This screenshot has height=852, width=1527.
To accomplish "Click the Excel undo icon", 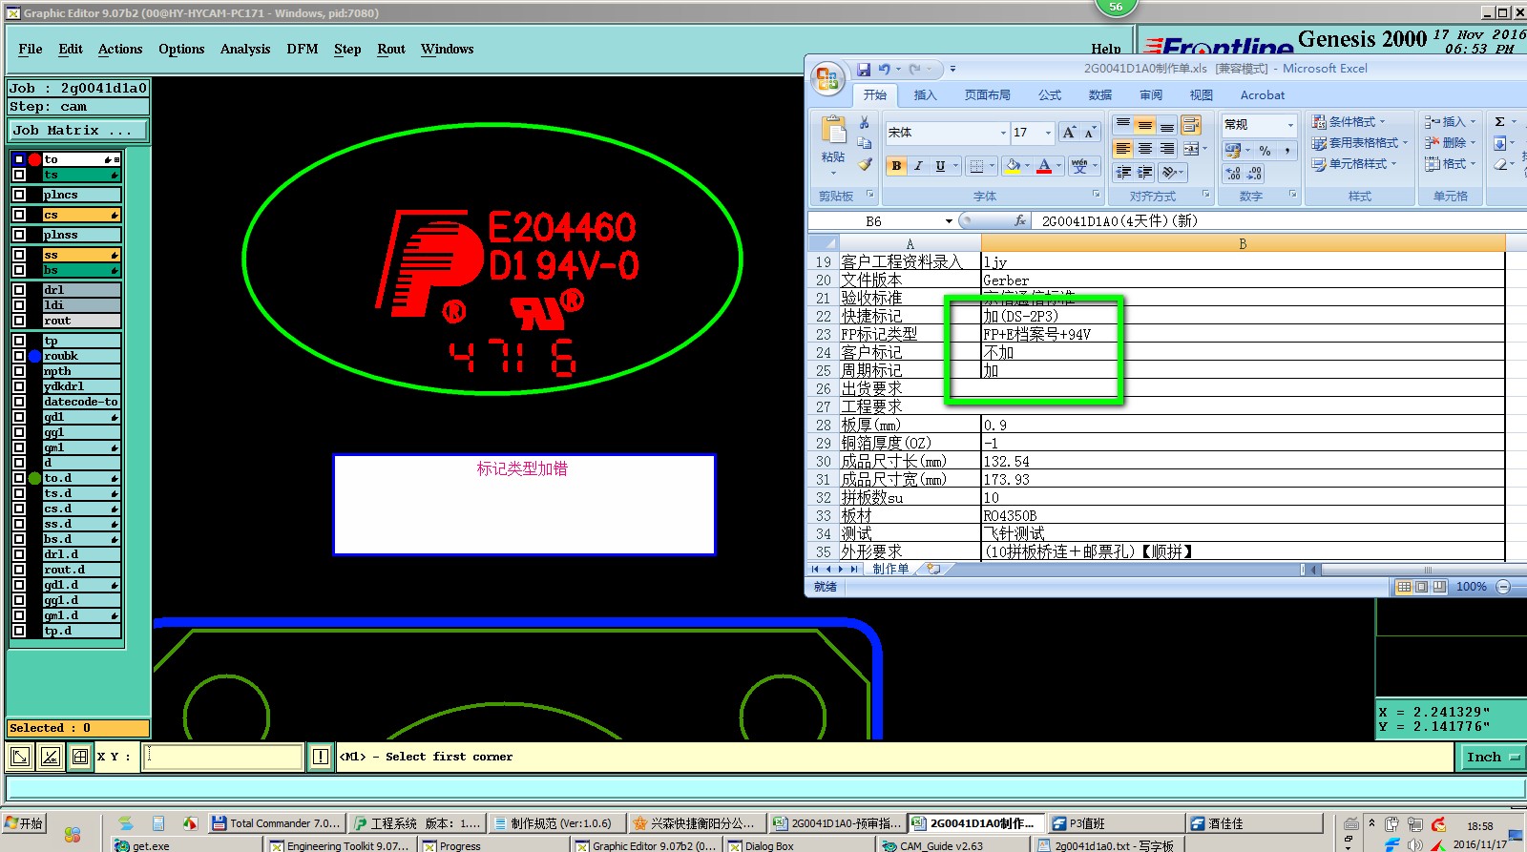I will pyautogui.click(x=885, y=69).
